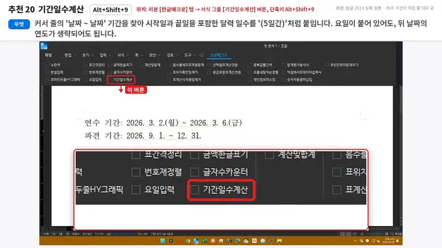Show hidden tray icons chevron
Screen dimensions: 442x248
coord(355,240)
